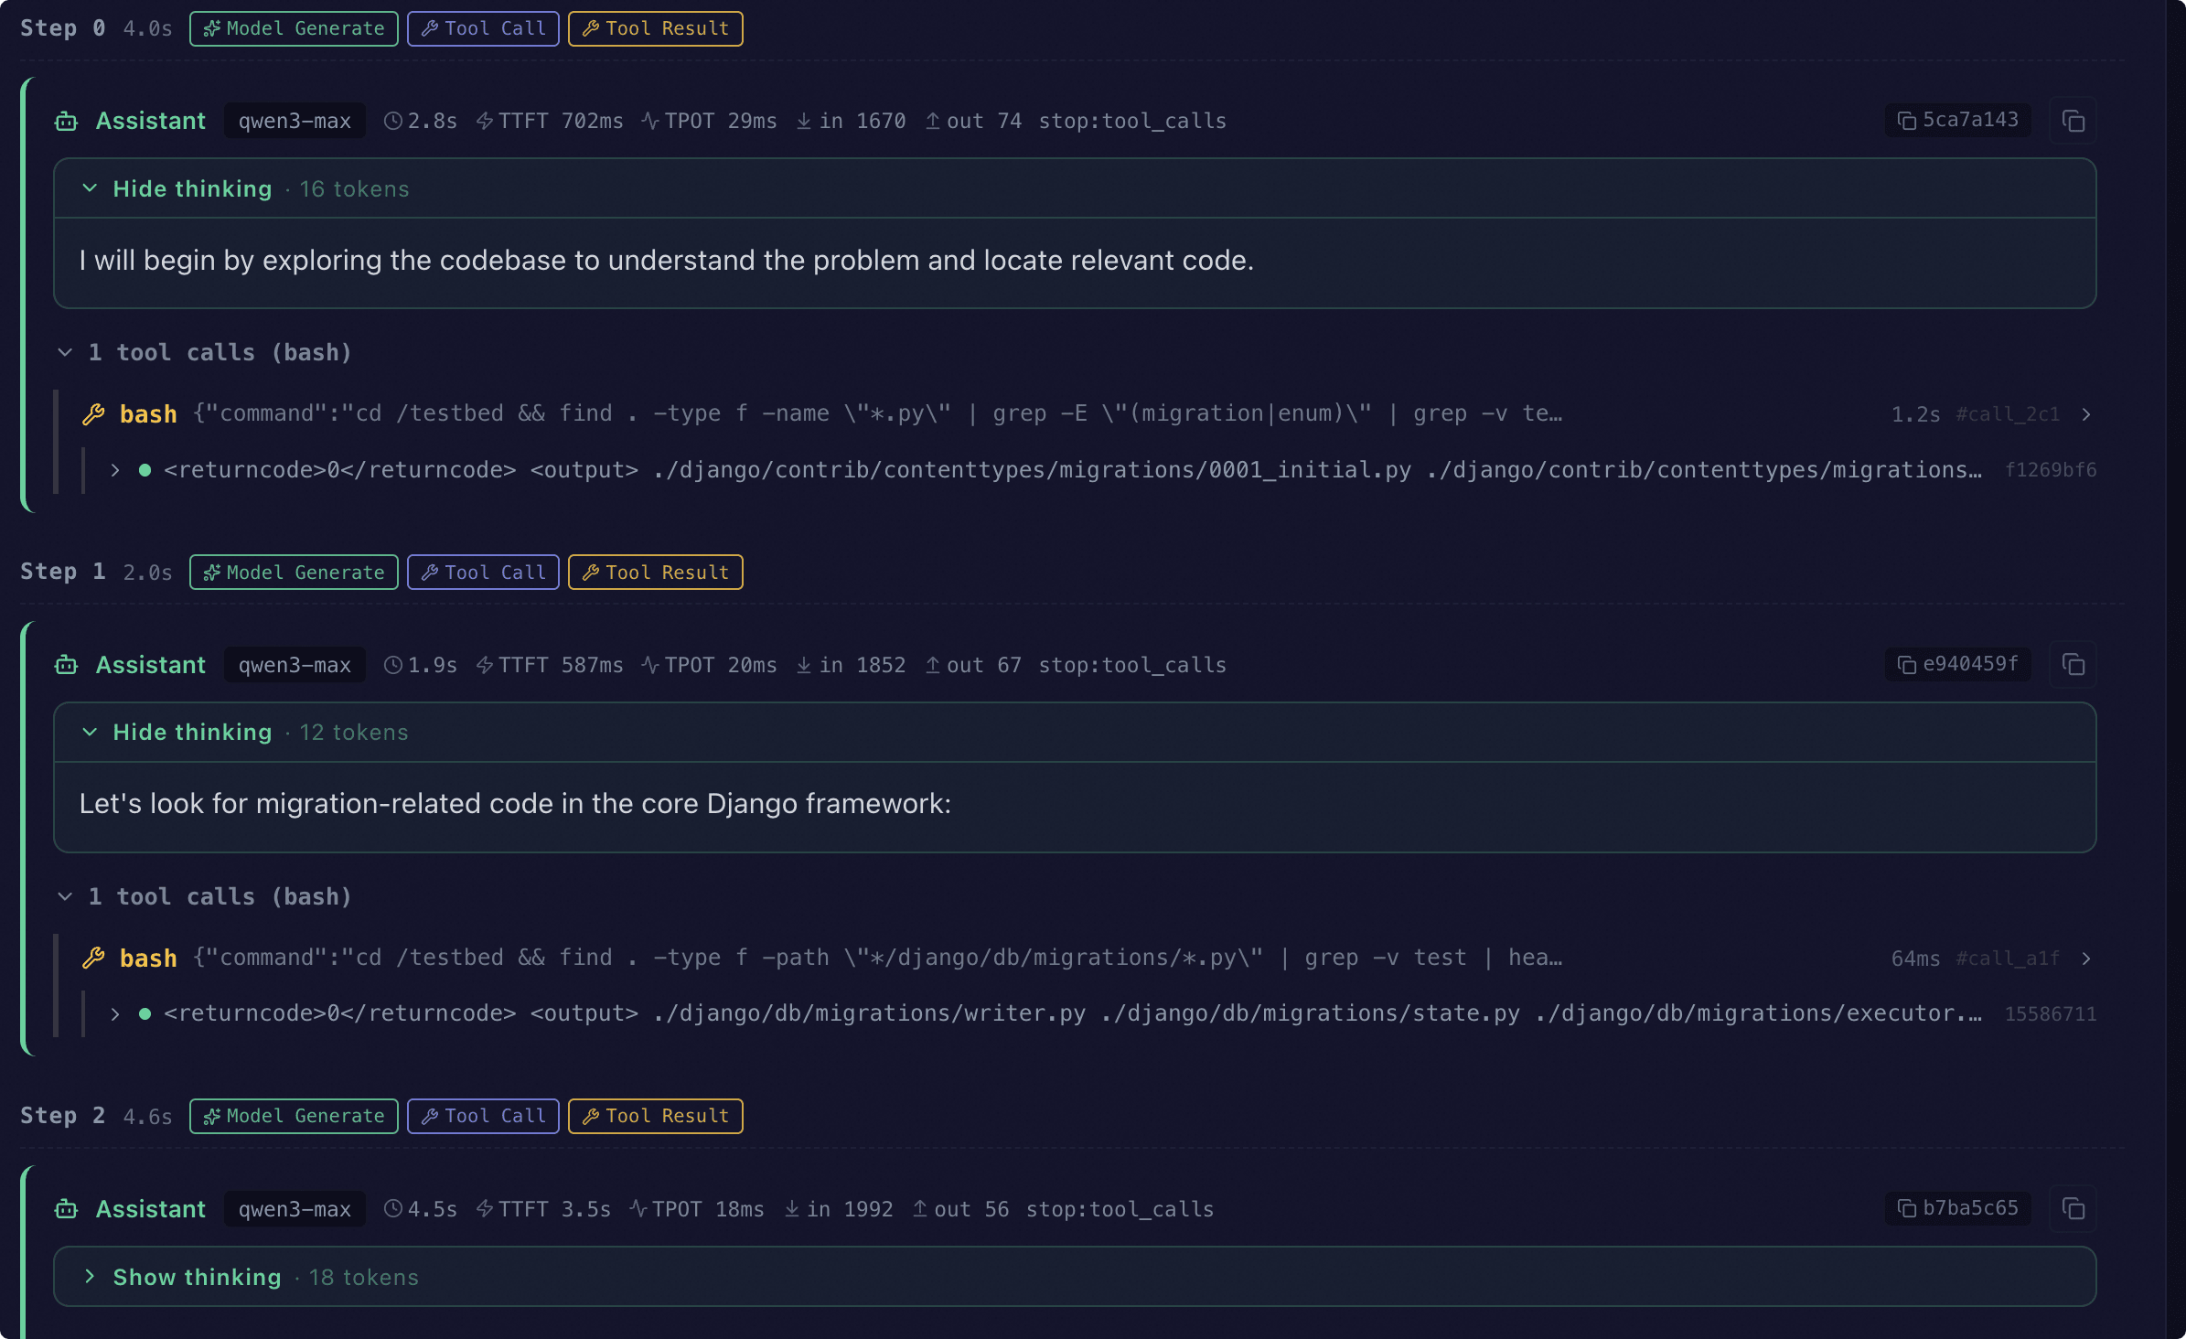Image resolution: width=2186 pixels, height=1339 pixels.
Task: Filter Step 0 by Tool Call
Action: (483, 28)
